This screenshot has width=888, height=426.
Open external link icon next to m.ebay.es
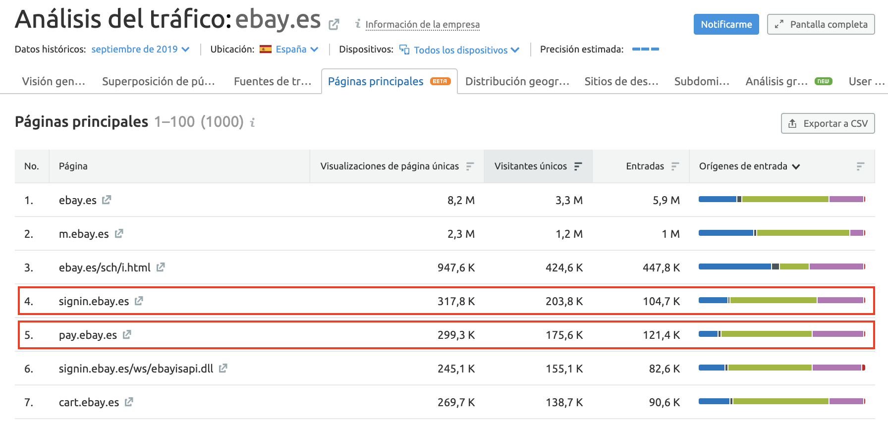point(119,233)
